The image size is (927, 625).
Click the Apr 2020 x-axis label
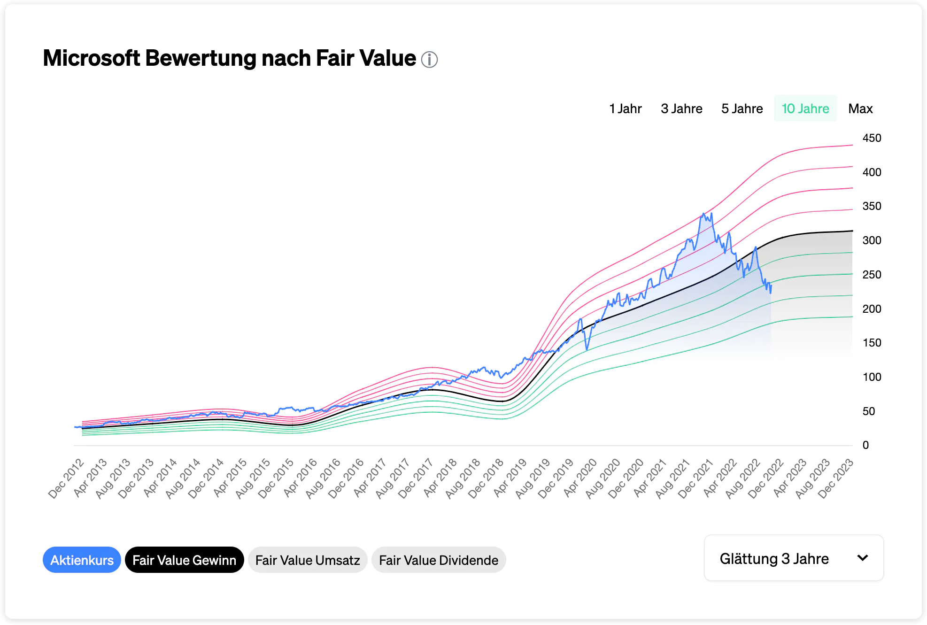point(580,478)
